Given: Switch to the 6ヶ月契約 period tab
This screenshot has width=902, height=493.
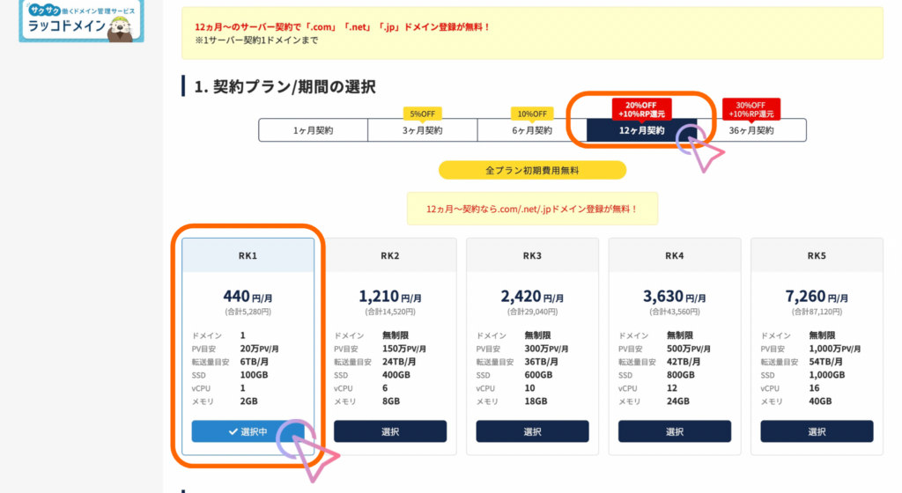Looking at the screenshot, I should click(x=531, y=130).
